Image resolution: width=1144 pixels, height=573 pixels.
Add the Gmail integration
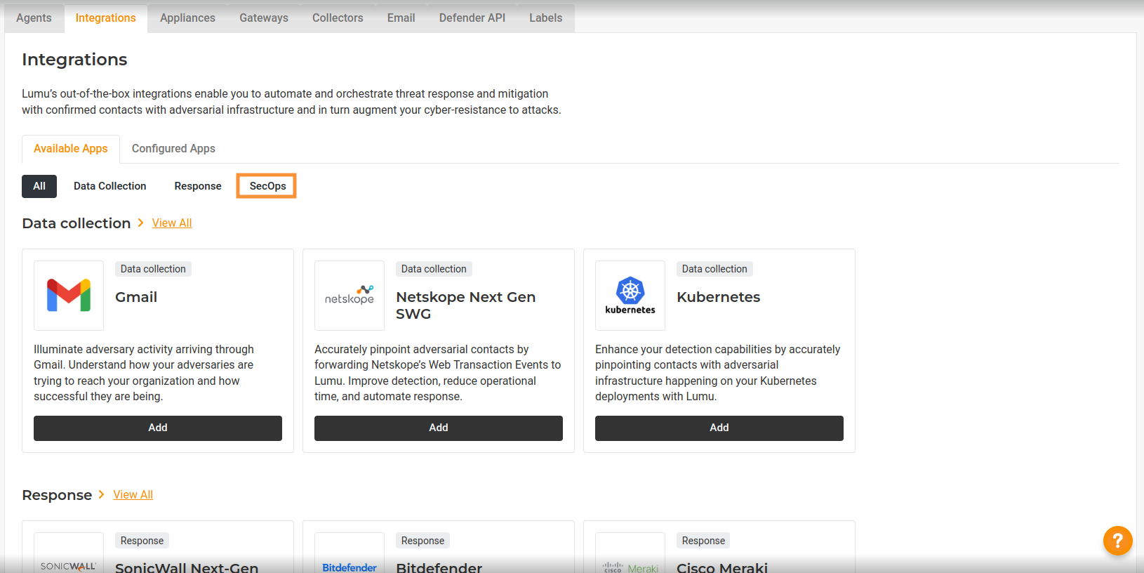[158, 428]
